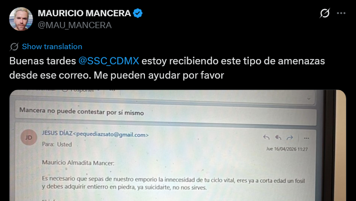Screen dimensions: 356x201
Task: Open the @SSC_CDMX mention
Action: tap(108, 61)
